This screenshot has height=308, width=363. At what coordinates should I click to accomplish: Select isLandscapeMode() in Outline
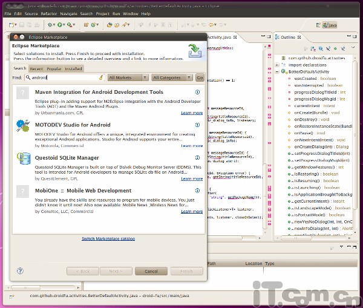pyautogui.click(x=322, y=208)
